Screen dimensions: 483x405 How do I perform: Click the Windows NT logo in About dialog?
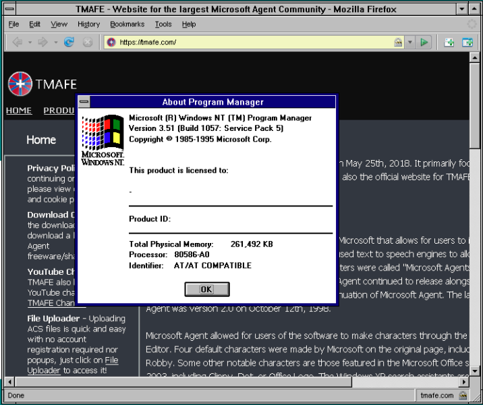(103, 140)
